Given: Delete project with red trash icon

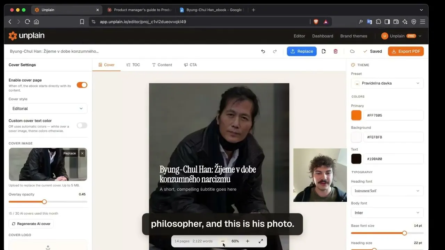Looking at the screenshot, I should pos(335,51).
